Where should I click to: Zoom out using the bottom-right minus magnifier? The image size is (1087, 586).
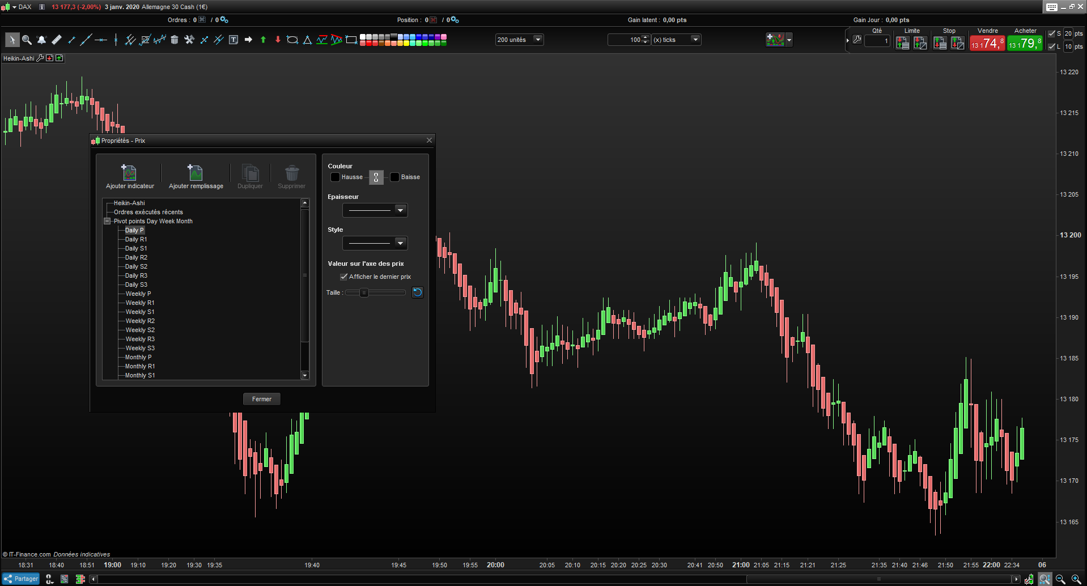click(x=1060, y=579)
